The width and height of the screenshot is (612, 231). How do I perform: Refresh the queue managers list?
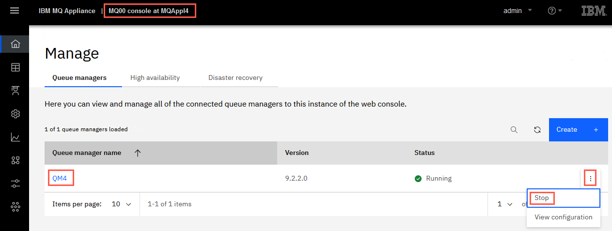537,130
